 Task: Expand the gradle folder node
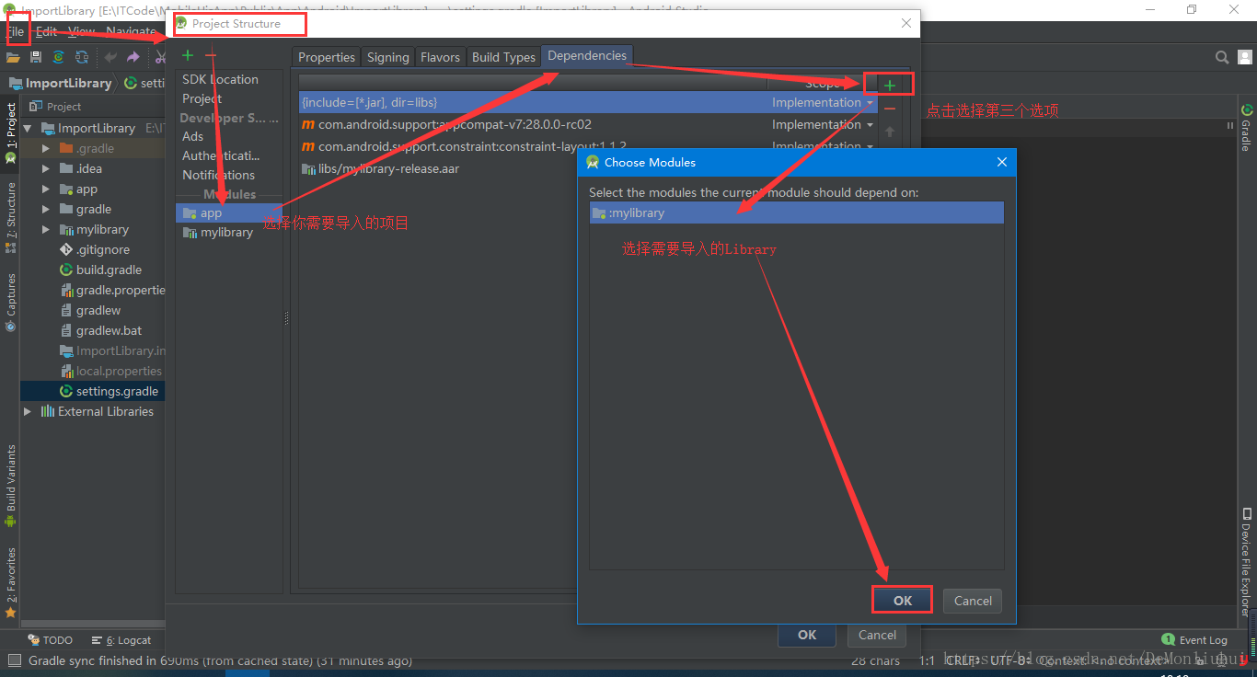pyautogui.click(x=46, y=209)
